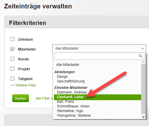Image resolution: width=149 pixels, height=126 pixels.
Task: Choose Geschäftsführung from Abteilungen
Action: [71, 81]
